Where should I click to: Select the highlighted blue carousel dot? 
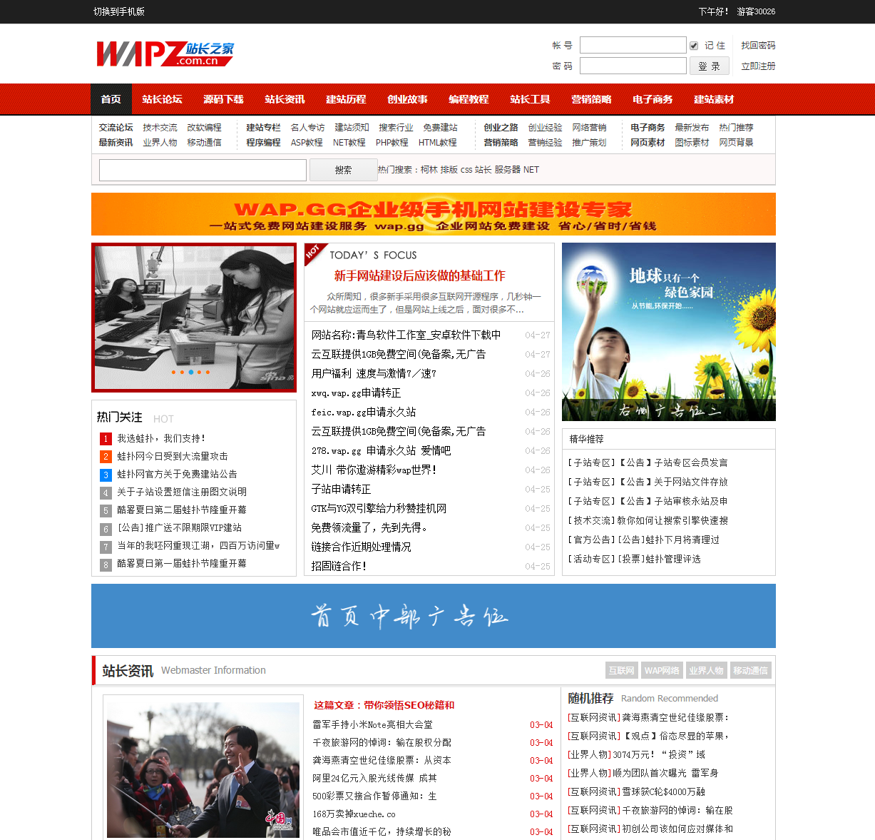click(190, 372)
